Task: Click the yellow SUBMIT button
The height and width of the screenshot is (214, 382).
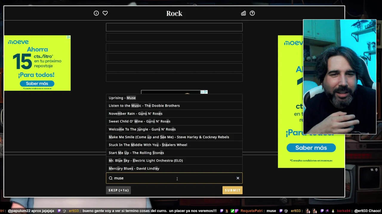Action: (232, 190)
